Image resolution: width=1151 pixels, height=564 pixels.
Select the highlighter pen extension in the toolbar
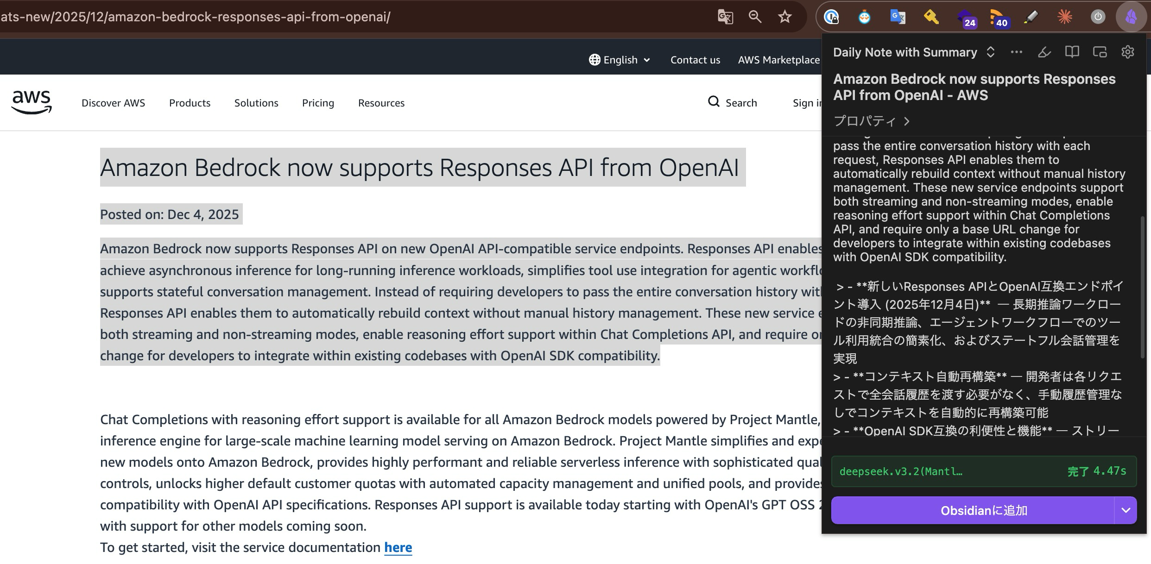point(1031,17)
